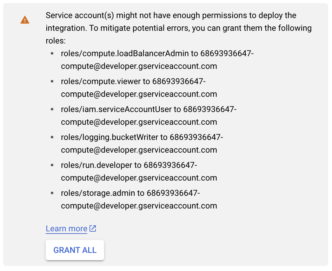
Task: Click the orange warning triangle icon
Action: click(x=25, y=20)
